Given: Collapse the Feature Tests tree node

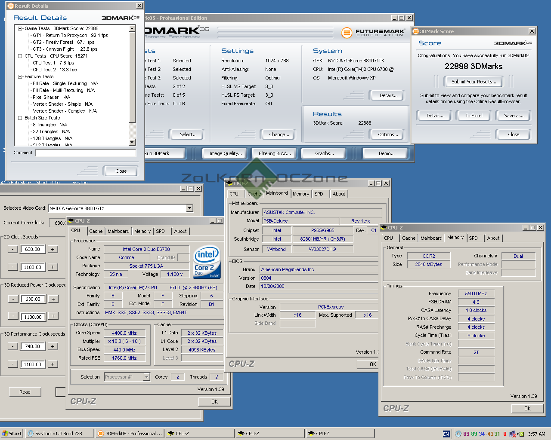Looking at the screenshot, I should click(20, 76).
